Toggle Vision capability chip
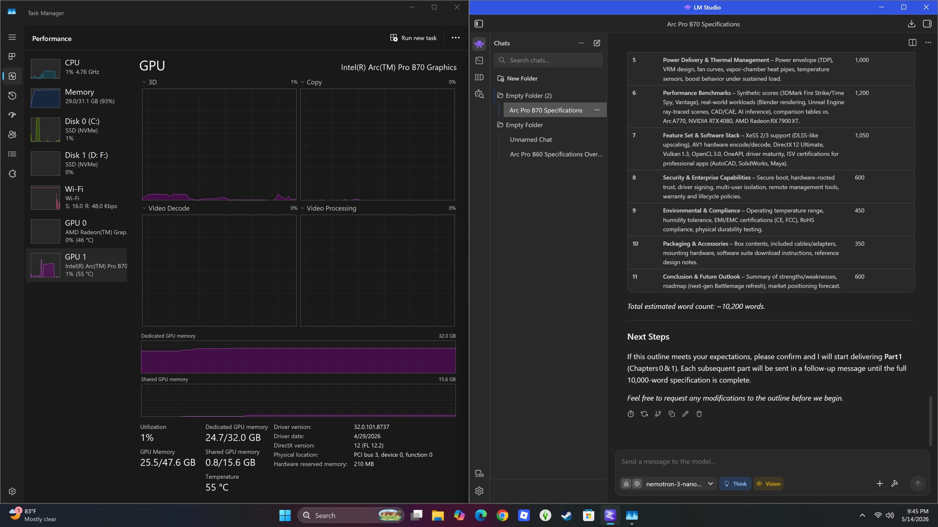Viewport: 938px width, 527px height. [768, 484]
